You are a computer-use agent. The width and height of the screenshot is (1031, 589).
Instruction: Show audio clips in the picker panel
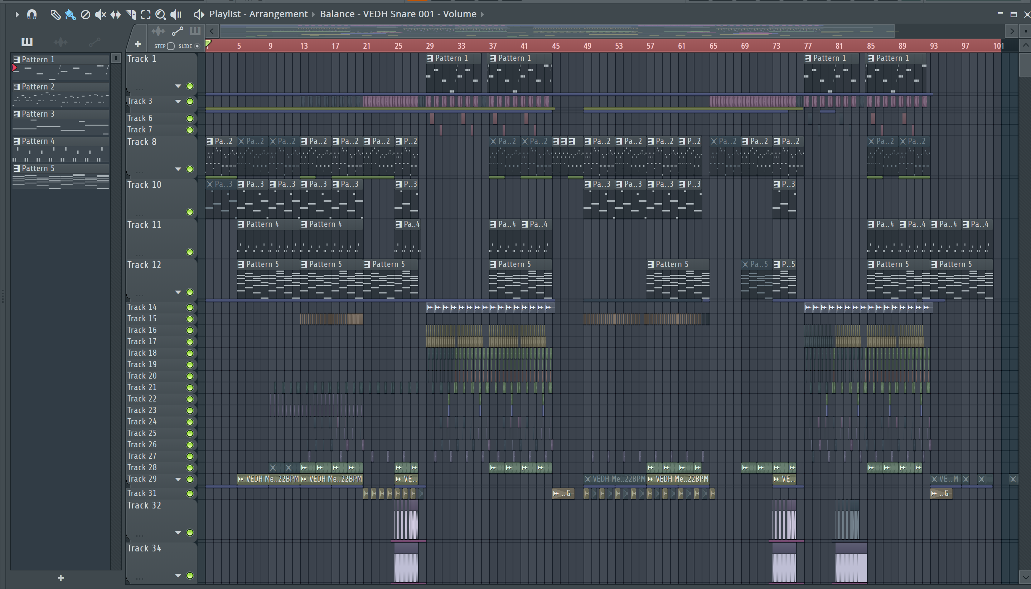(x=61, y=42)
